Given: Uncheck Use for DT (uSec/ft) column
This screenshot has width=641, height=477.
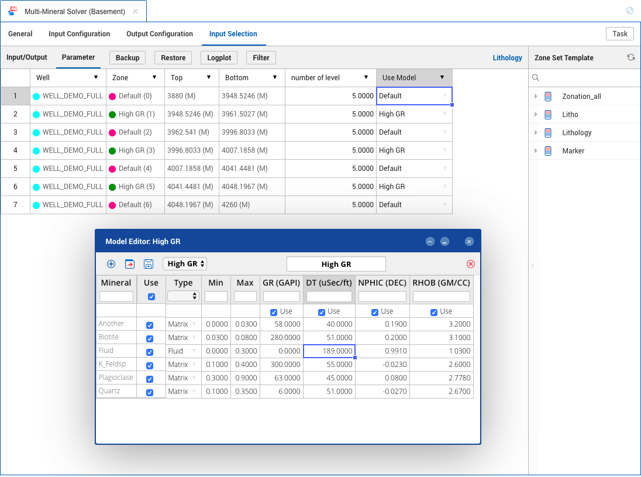Looking at the screenshot, I should tap(321, 312).
